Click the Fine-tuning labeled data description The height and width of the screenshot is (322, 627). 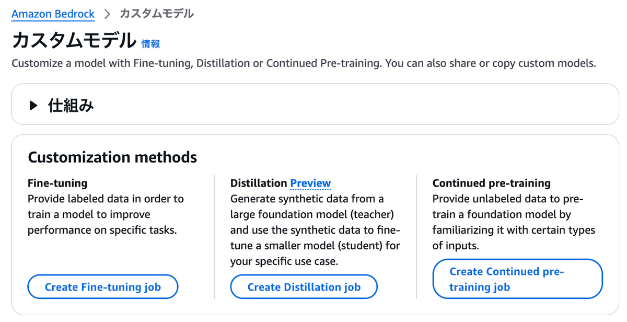(x=106, y=214)
